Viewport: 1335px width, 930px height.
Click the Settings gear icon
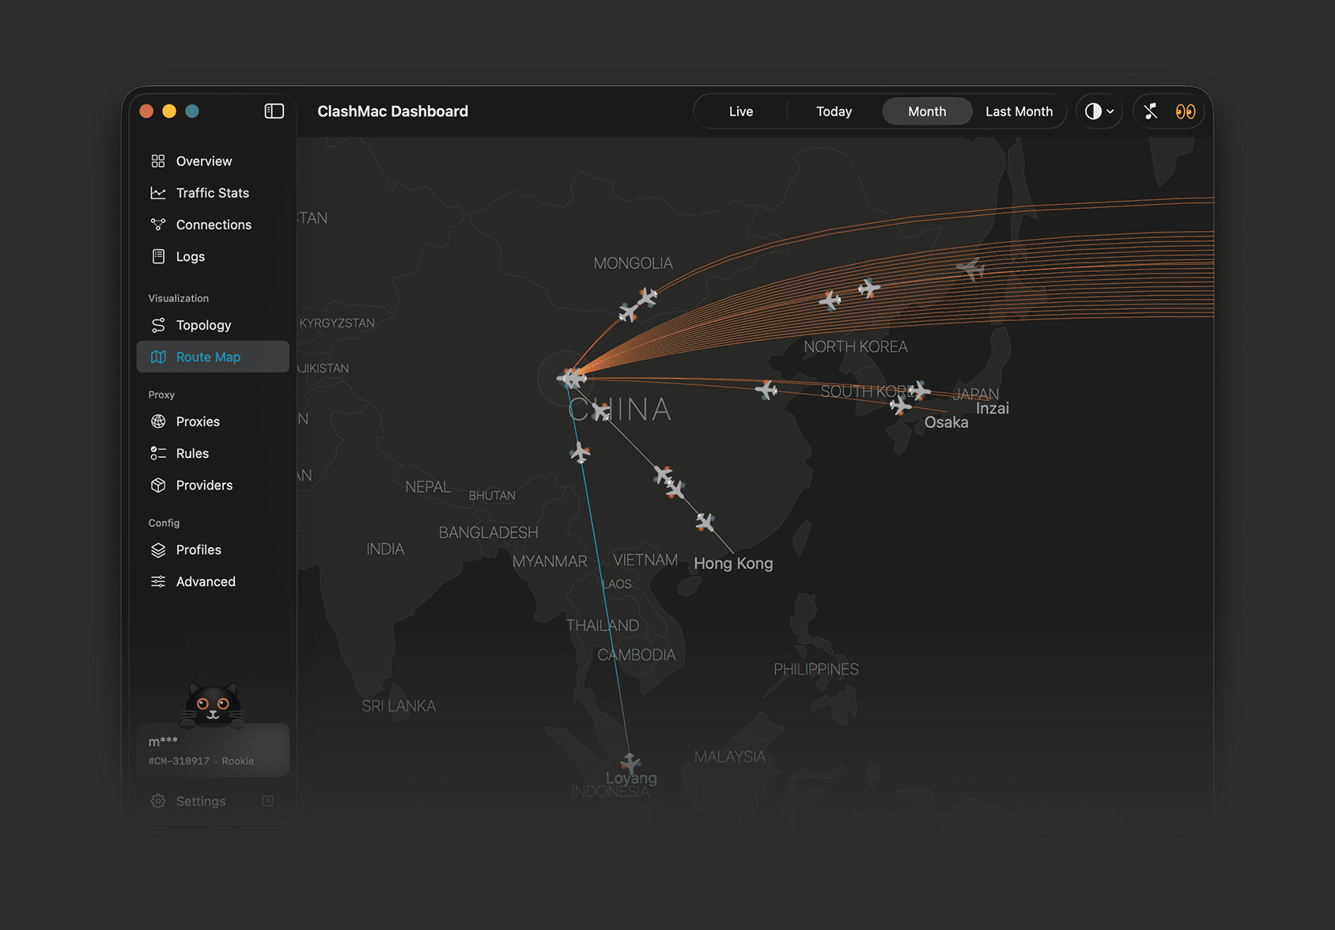[158, 801]
